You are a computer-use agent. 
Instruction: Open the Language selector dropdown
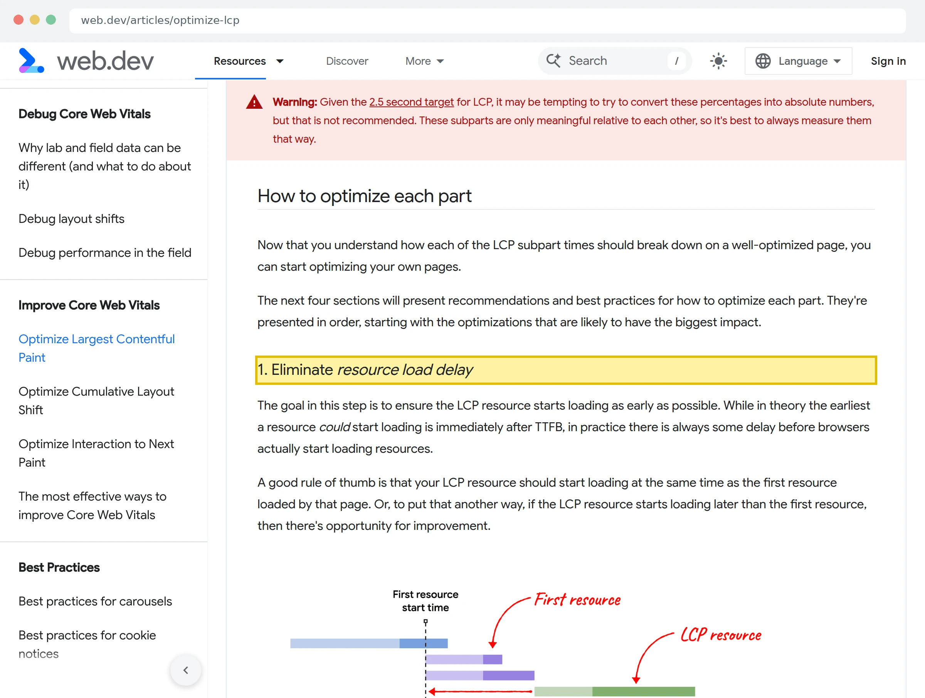point(798,61)
